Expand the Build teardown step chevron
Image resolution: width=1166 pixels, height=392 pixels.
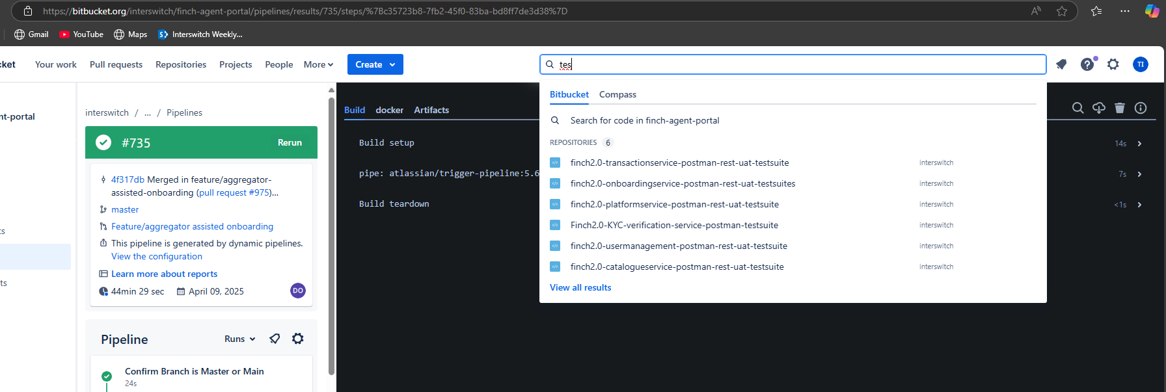(x=1139, y=205)
